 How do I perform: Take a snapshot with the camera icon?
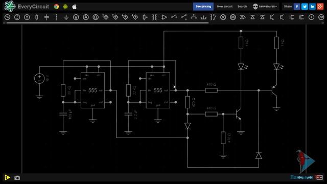pyautogui.click(x=17, y=178)
